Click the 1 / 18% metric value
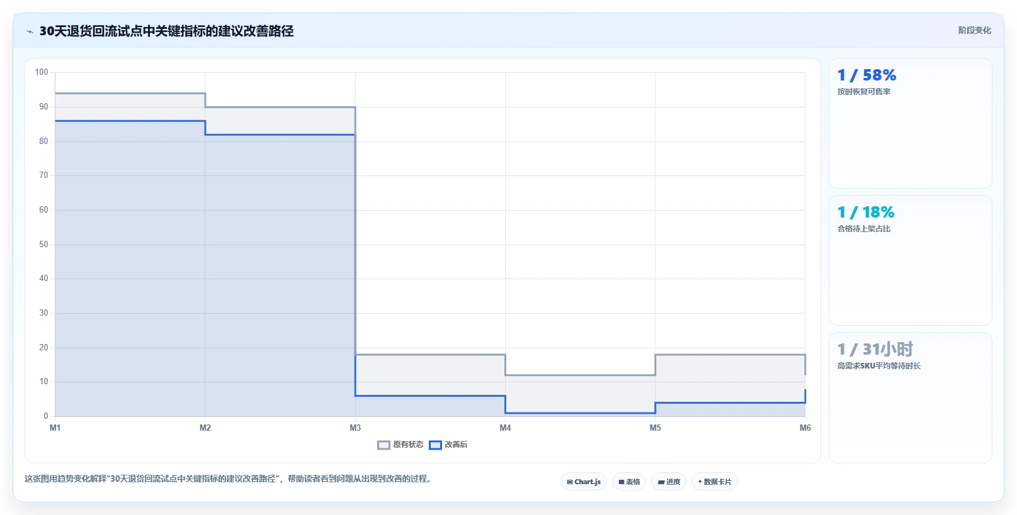 click(866, 213)
